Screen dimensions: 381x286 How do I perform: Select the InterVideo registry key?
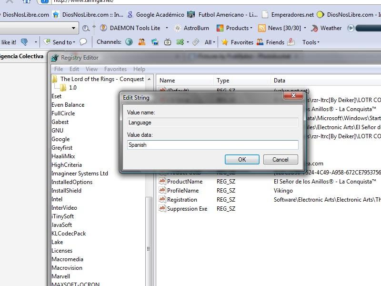click(x=64, y=208)
